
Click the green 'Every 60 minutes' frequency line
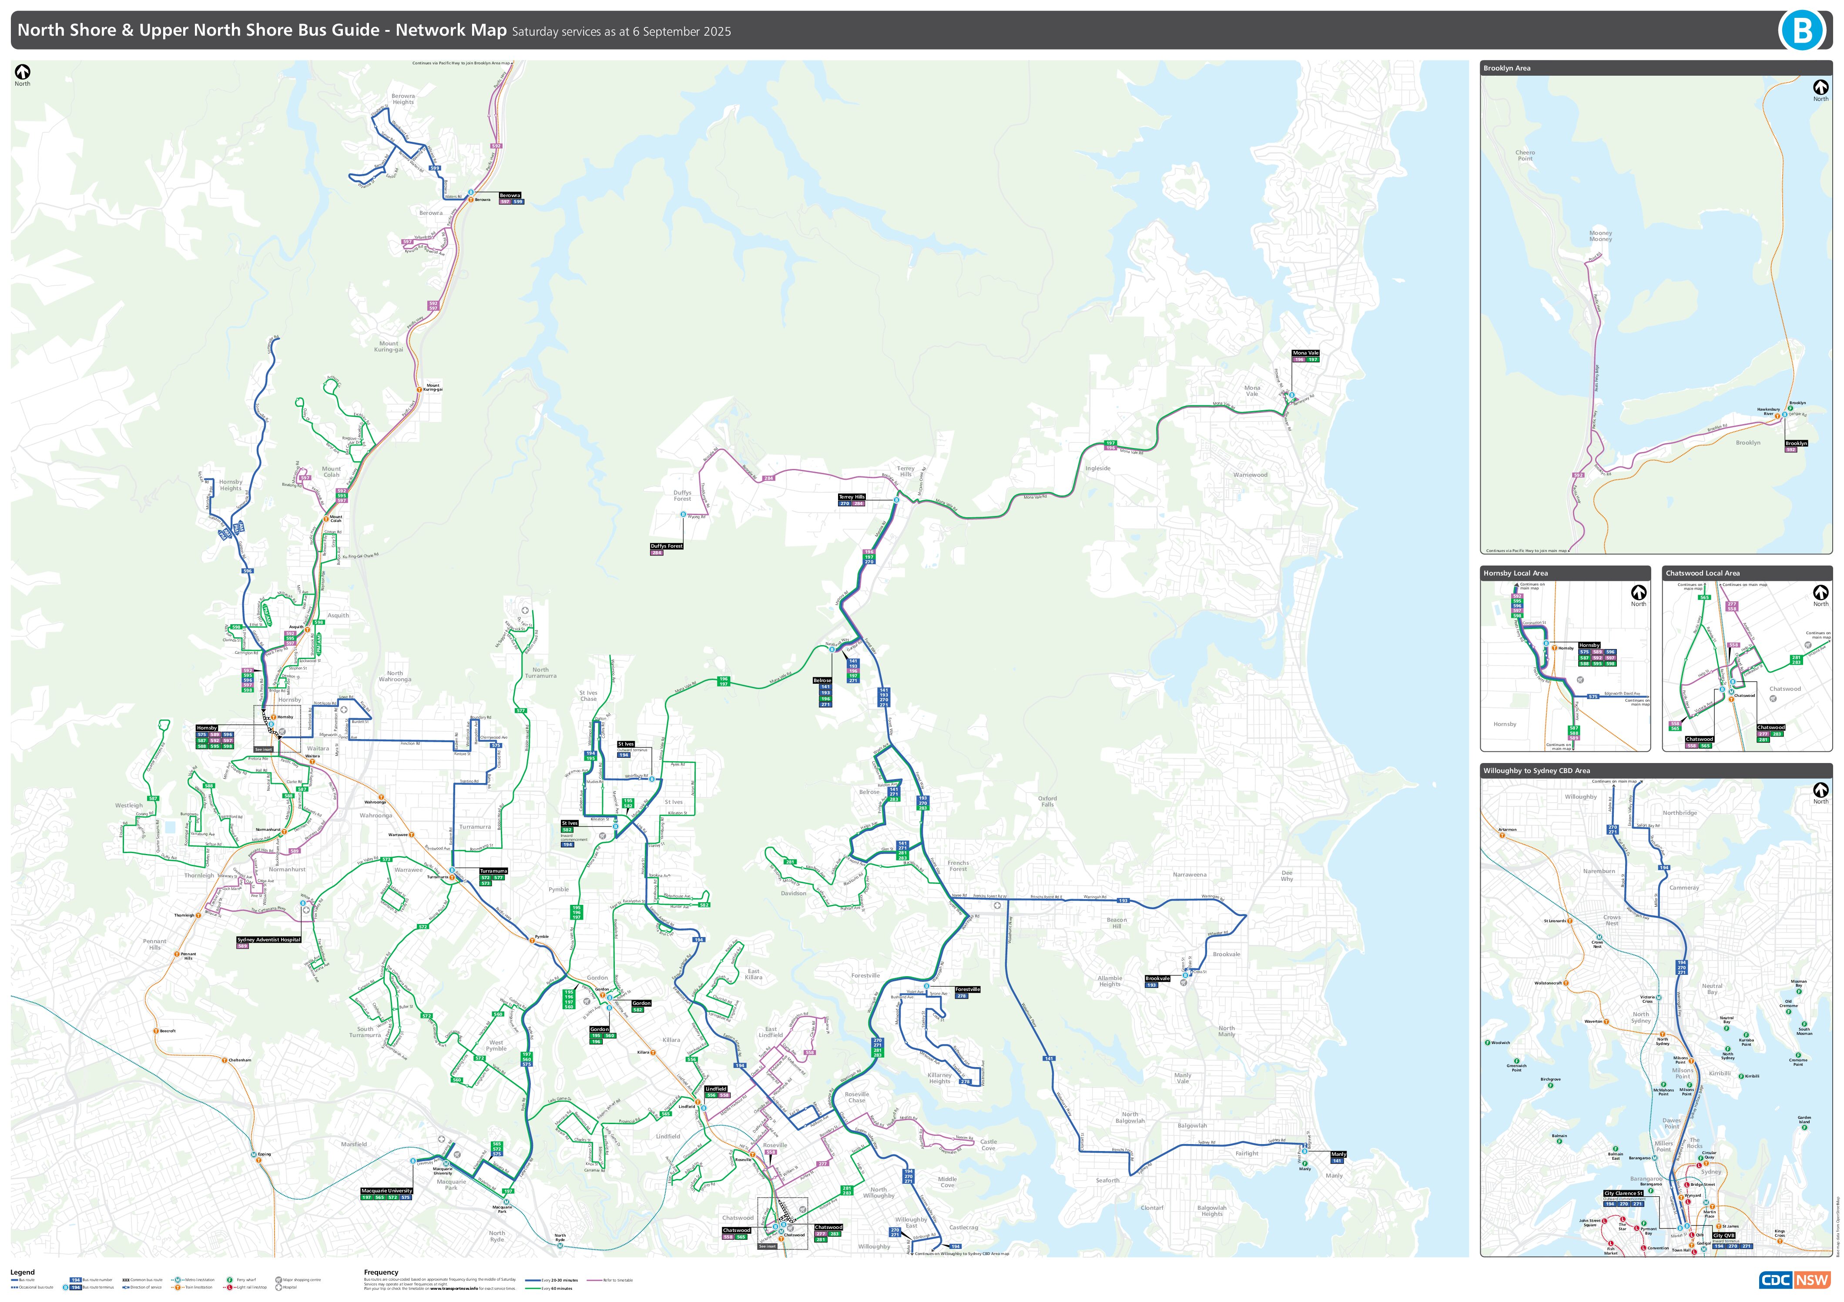tap(533, 1289)
